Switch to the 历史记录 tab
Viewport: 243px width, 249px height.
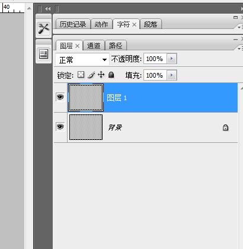click(73, 24)
